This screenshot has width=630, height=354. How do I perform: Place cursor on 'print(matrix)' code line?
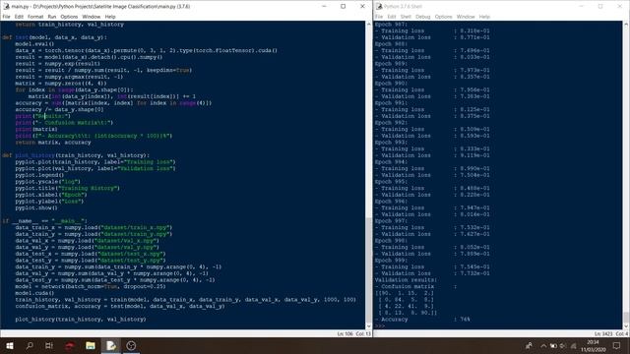click(36, 129)
